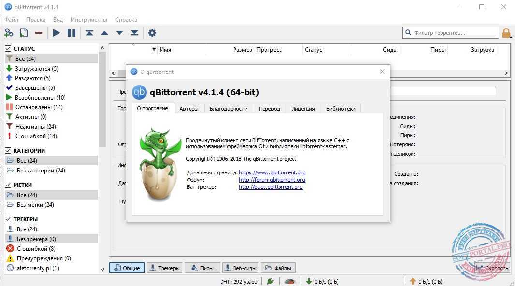Click the move up in queue icon
This screenshot has height=286, width=515.
click(104, 33)
